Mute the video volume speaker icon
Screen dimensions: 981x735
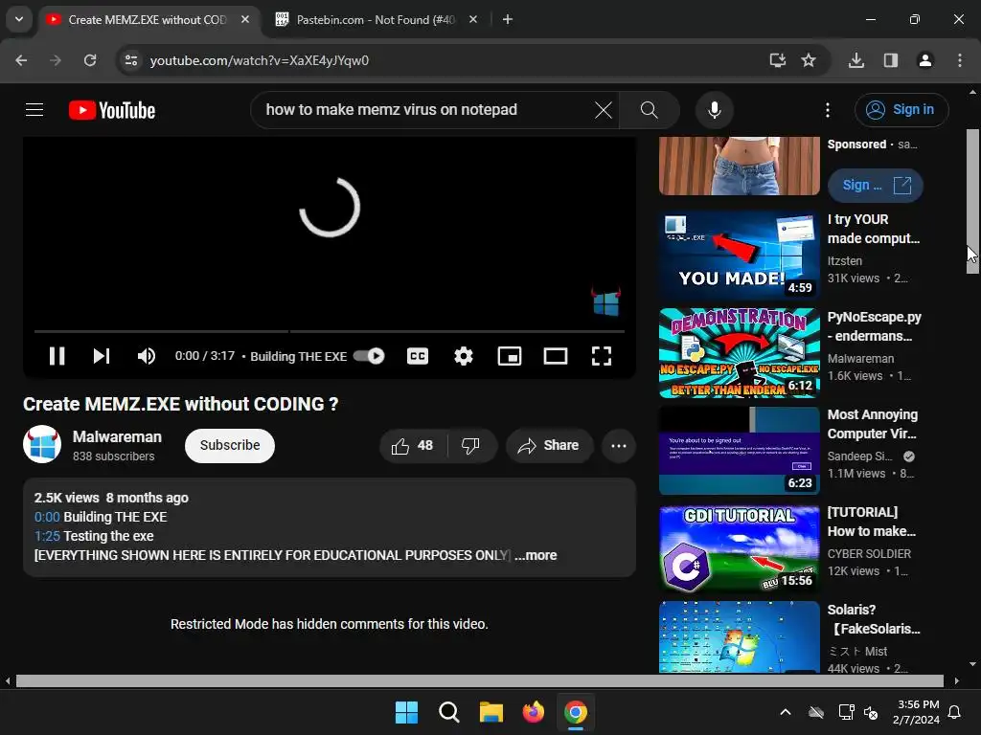pyautogui.click(x=147, y=356)
